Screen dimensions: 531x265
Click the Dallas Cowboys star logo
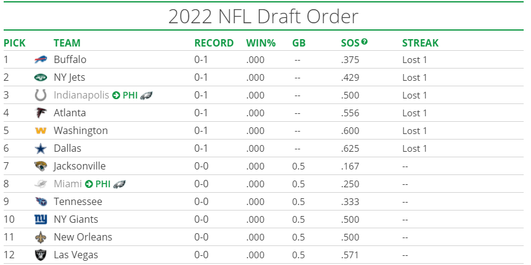[40, 149]
